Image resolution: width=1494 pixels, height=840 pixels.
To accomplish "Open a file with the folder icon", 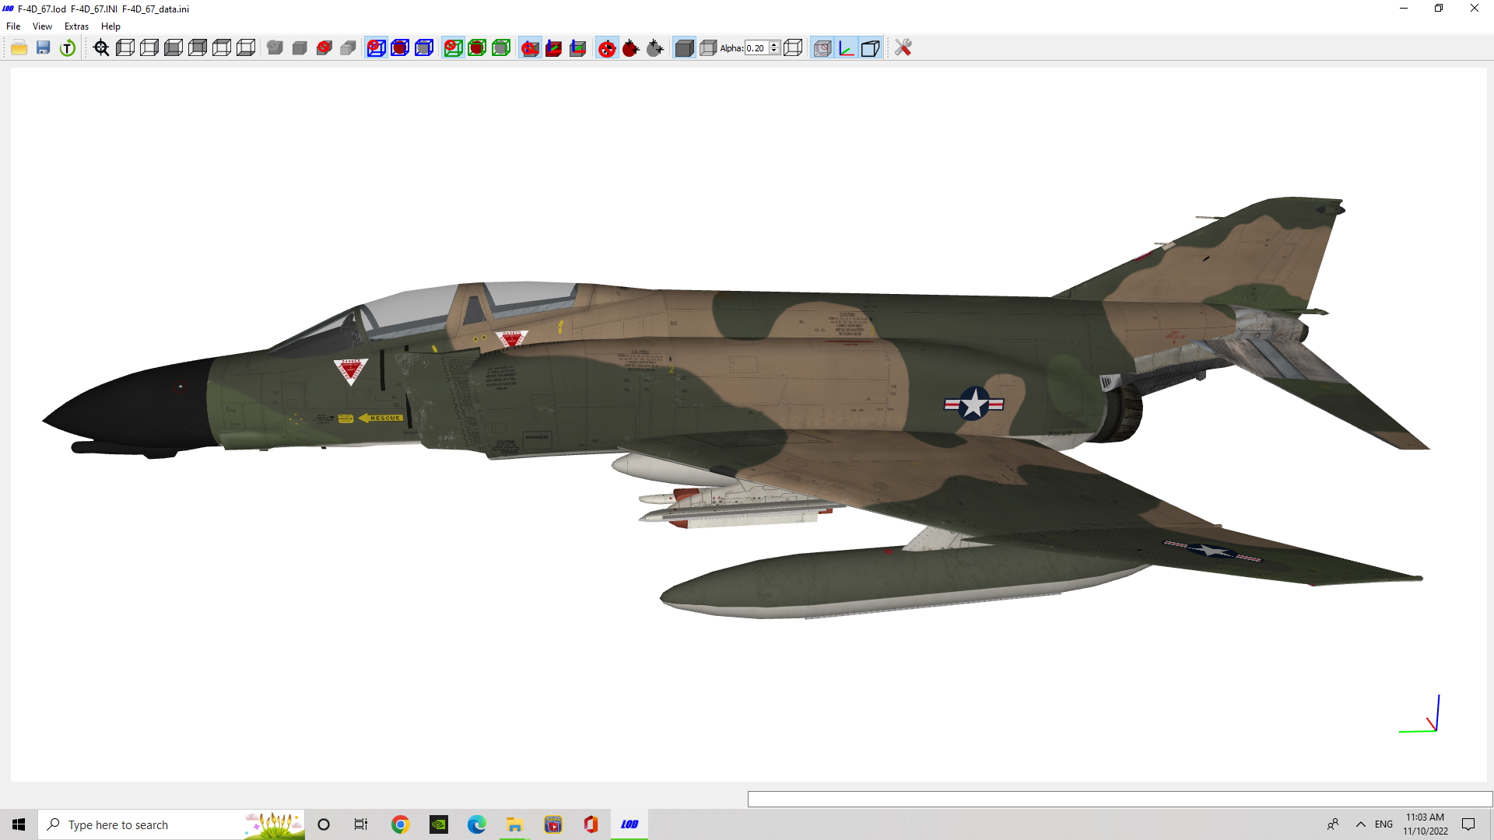I will click(x=19, y=48).
